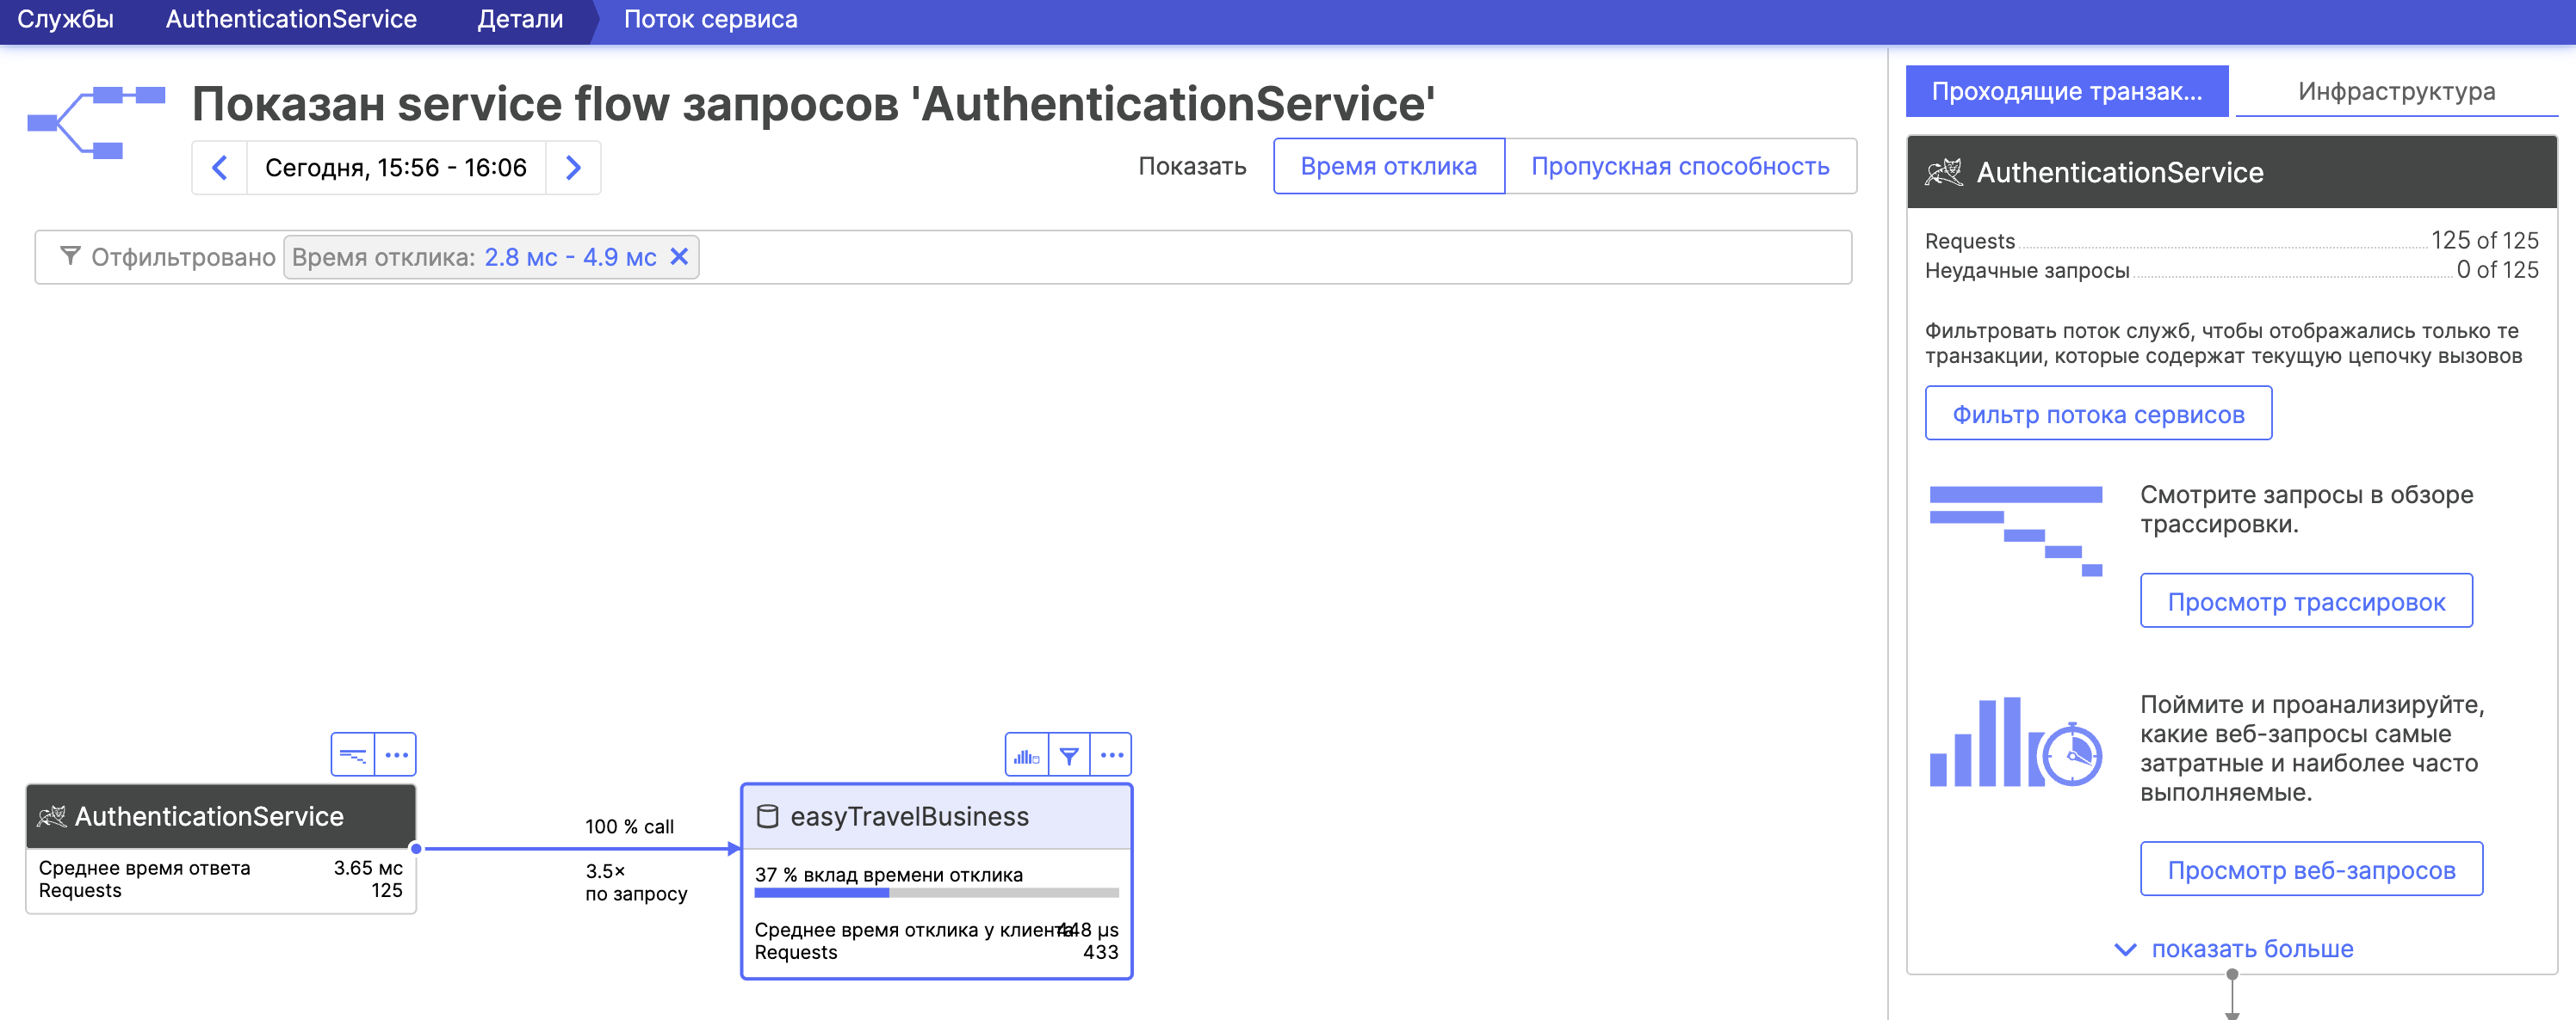The height and width of the screenshot is (1020, 2576).
Task: Click the trace waterfall icon above AuthenticationService node
Action: click(353, 754)
